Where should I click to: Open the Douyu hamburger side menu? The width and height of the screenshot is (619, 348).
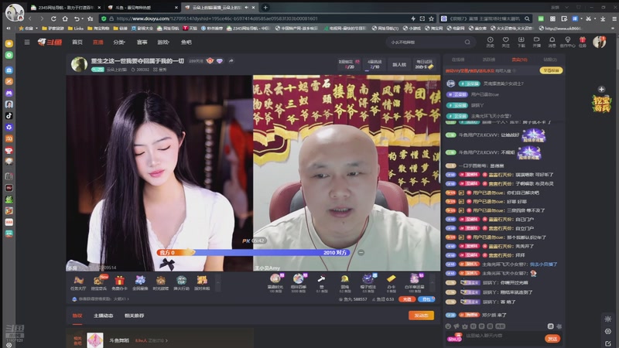click(x=27, y=43)
